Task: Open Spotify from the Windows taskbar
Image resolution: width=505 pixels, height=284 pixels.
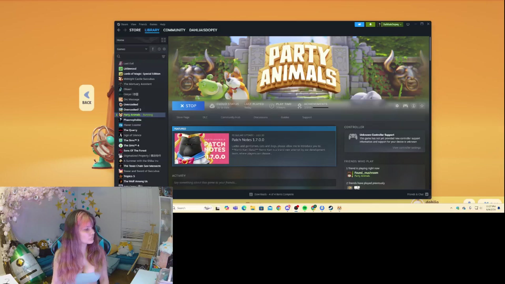Action: (x=305, y=208)
